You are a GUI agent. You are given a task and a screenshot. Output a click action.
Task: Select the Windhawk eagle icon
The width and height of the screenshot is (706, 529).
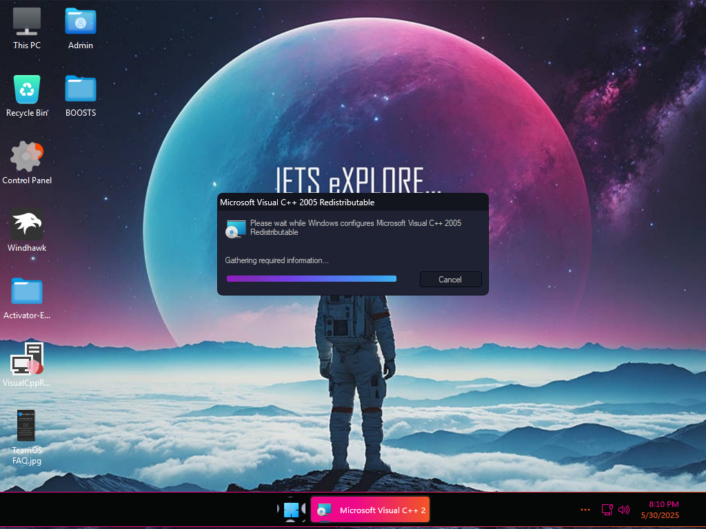click(27, 224)
